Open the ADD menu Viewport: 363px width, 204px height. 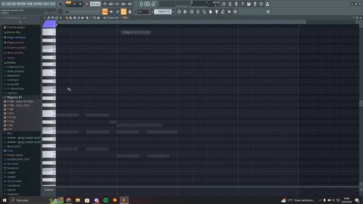point(14,4)
